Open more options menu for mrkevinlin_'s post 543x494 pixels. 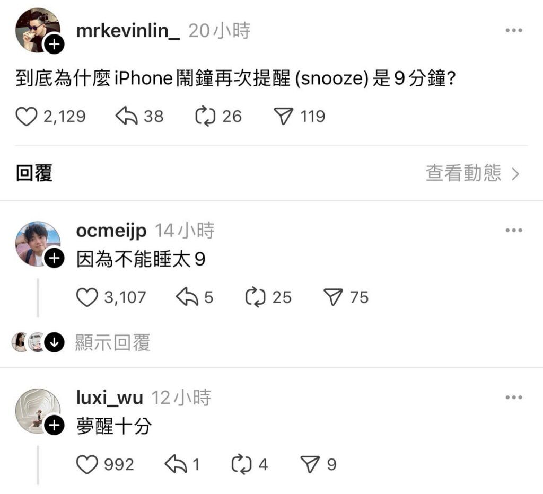[514, 30]
